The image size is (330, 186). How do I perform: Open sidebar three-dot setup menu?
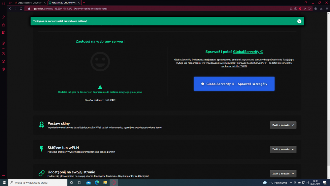coord(3,175)
